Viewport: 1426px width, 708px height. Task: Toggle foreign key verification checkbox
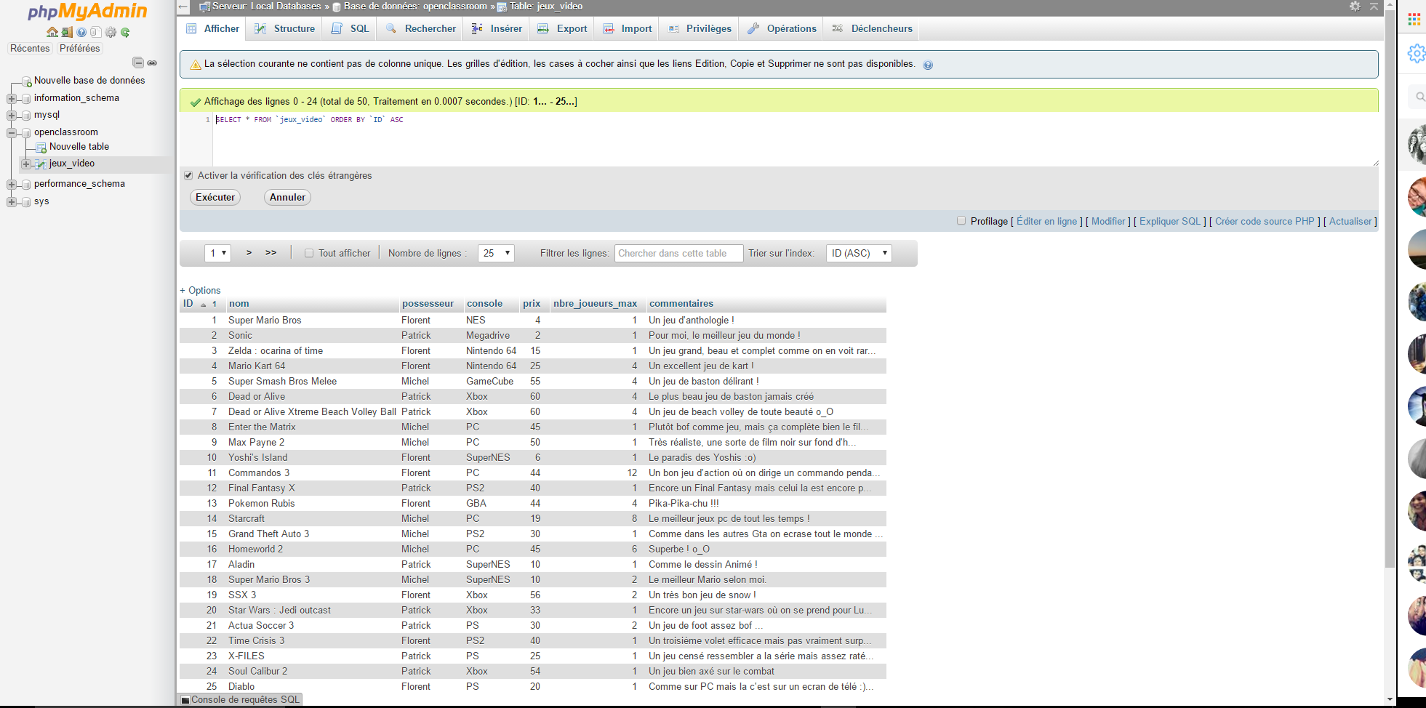click(x=188, y=175)
